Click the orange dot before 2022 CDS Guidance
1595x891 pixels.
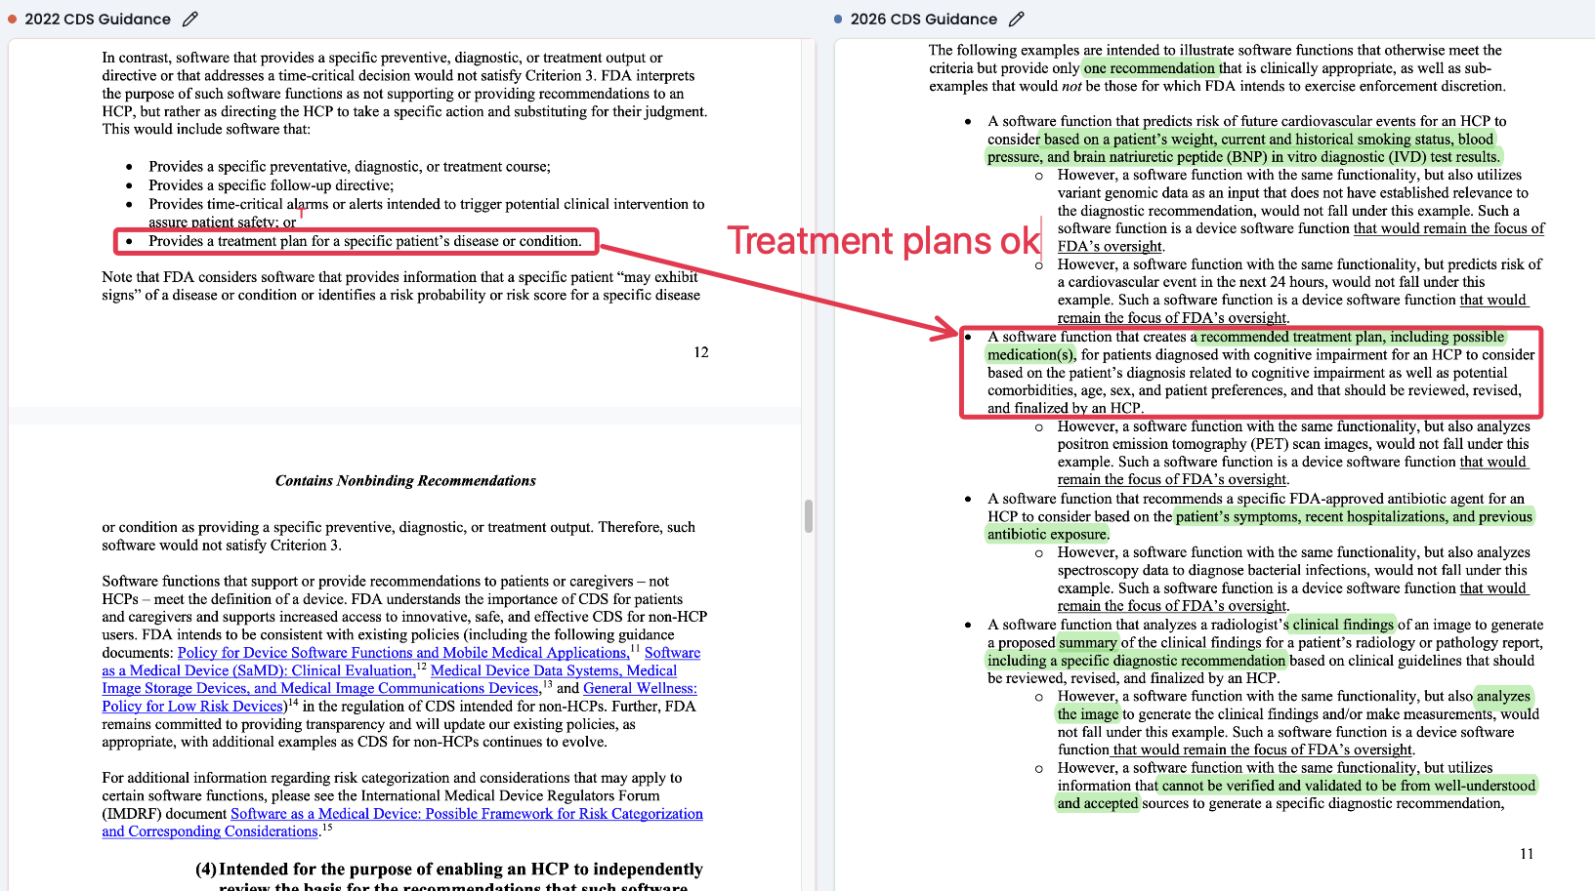pyautogui.click(x=13, y=19)
